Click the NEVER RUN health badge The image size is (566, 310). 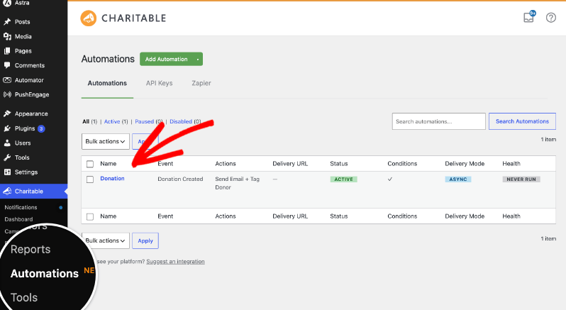(521, 179)
